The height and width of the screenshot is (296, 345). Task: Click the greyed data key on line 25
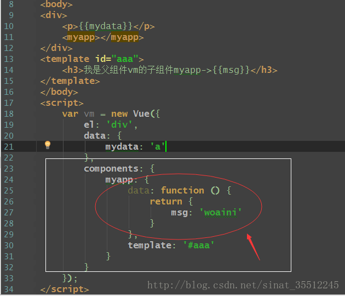pyautogui.click(x=139, y=191)
